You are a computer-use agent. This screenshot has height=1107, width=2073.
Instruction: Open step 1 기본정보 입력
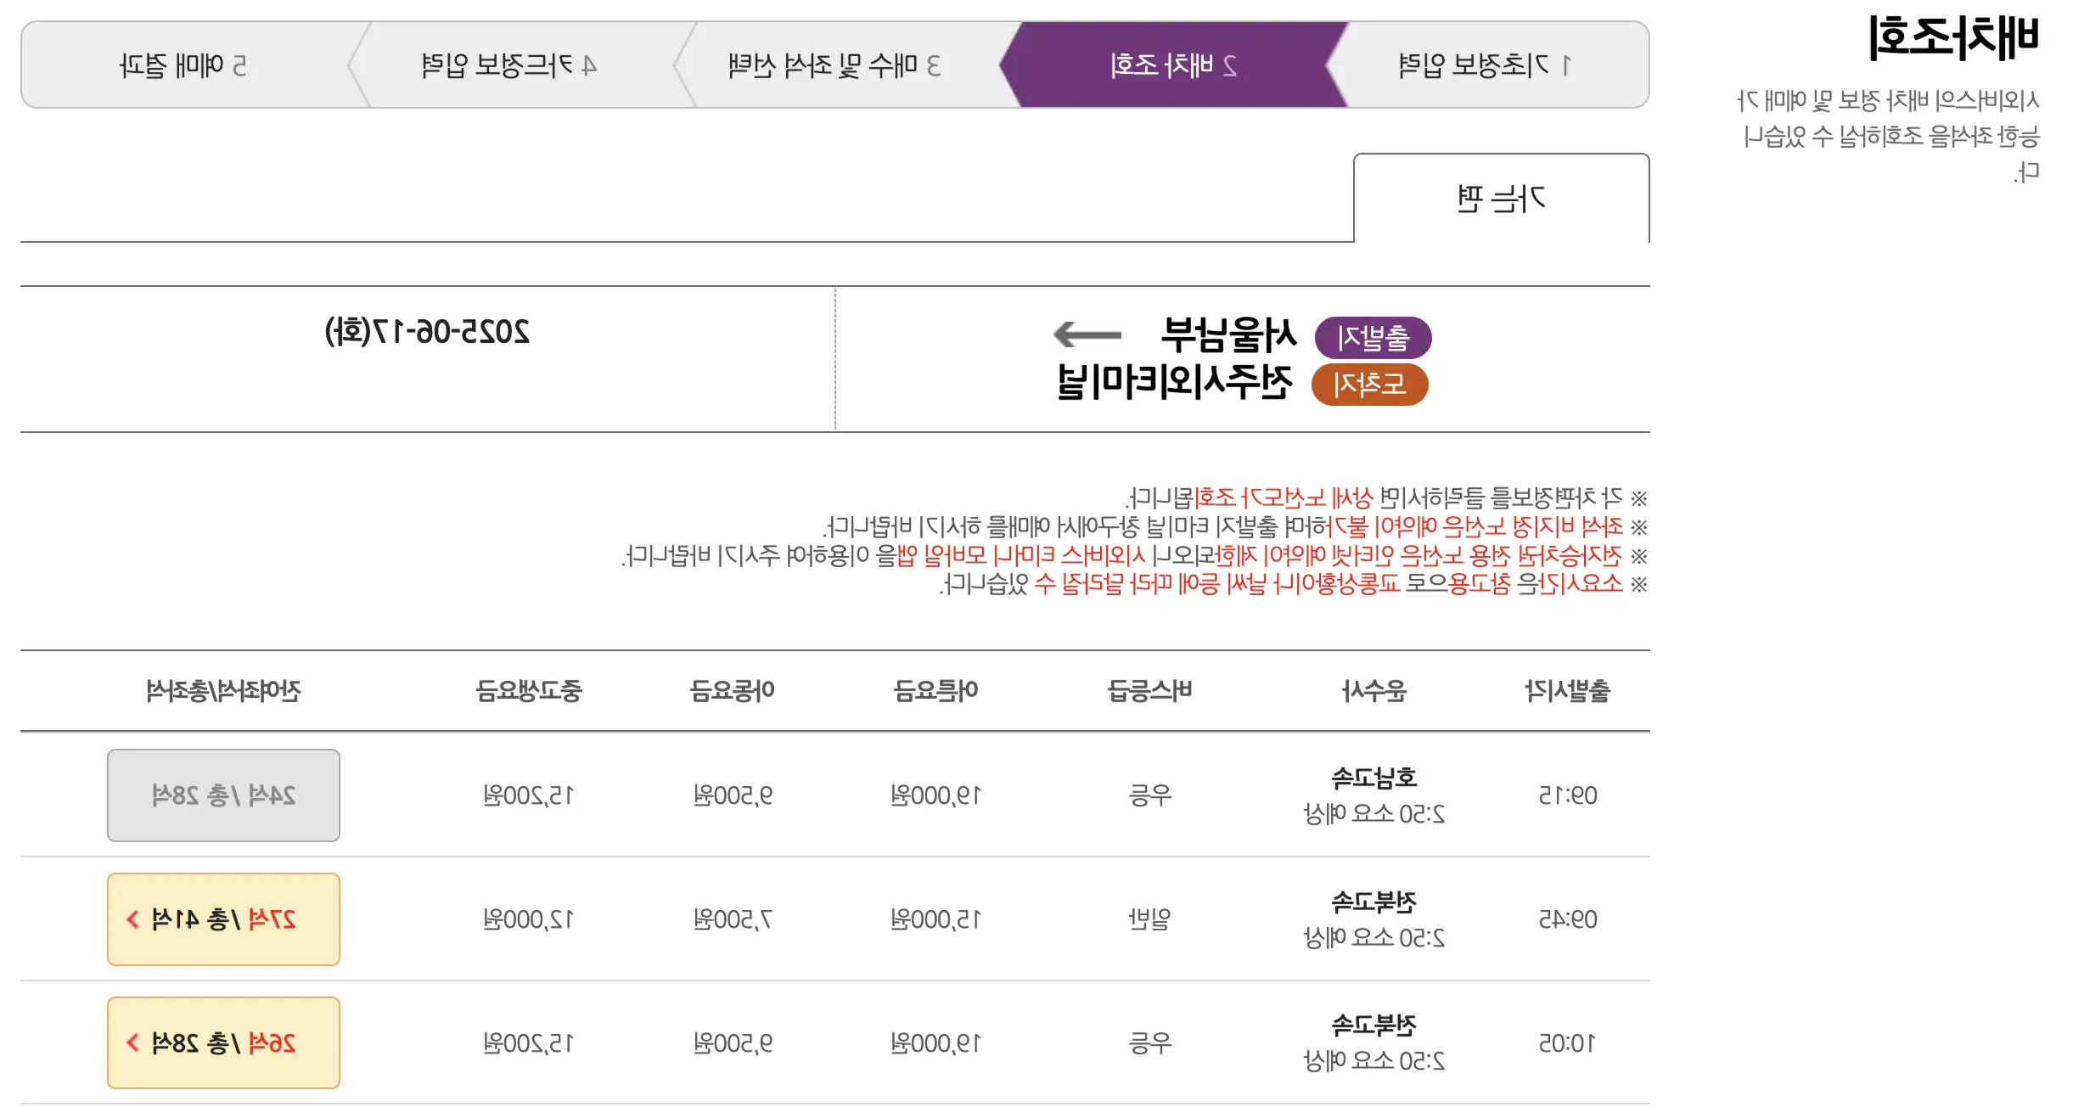pos(1484,65)
